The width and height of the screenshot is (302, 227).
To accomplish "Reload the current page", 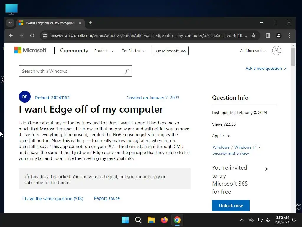I will click(x=32, y=35).
